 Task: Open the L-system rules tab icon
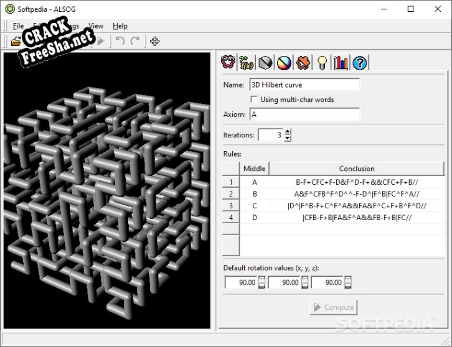coord(229,62)
